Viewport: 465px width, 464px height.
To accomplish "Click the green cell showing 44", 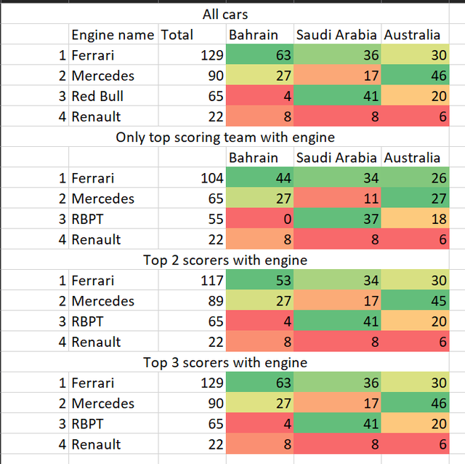I will click(x=259, y=178).
